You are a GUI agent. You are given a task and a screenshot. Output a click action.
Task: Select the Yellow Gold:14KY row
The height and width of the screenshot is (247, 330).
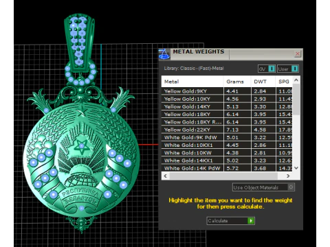[227, 106]
